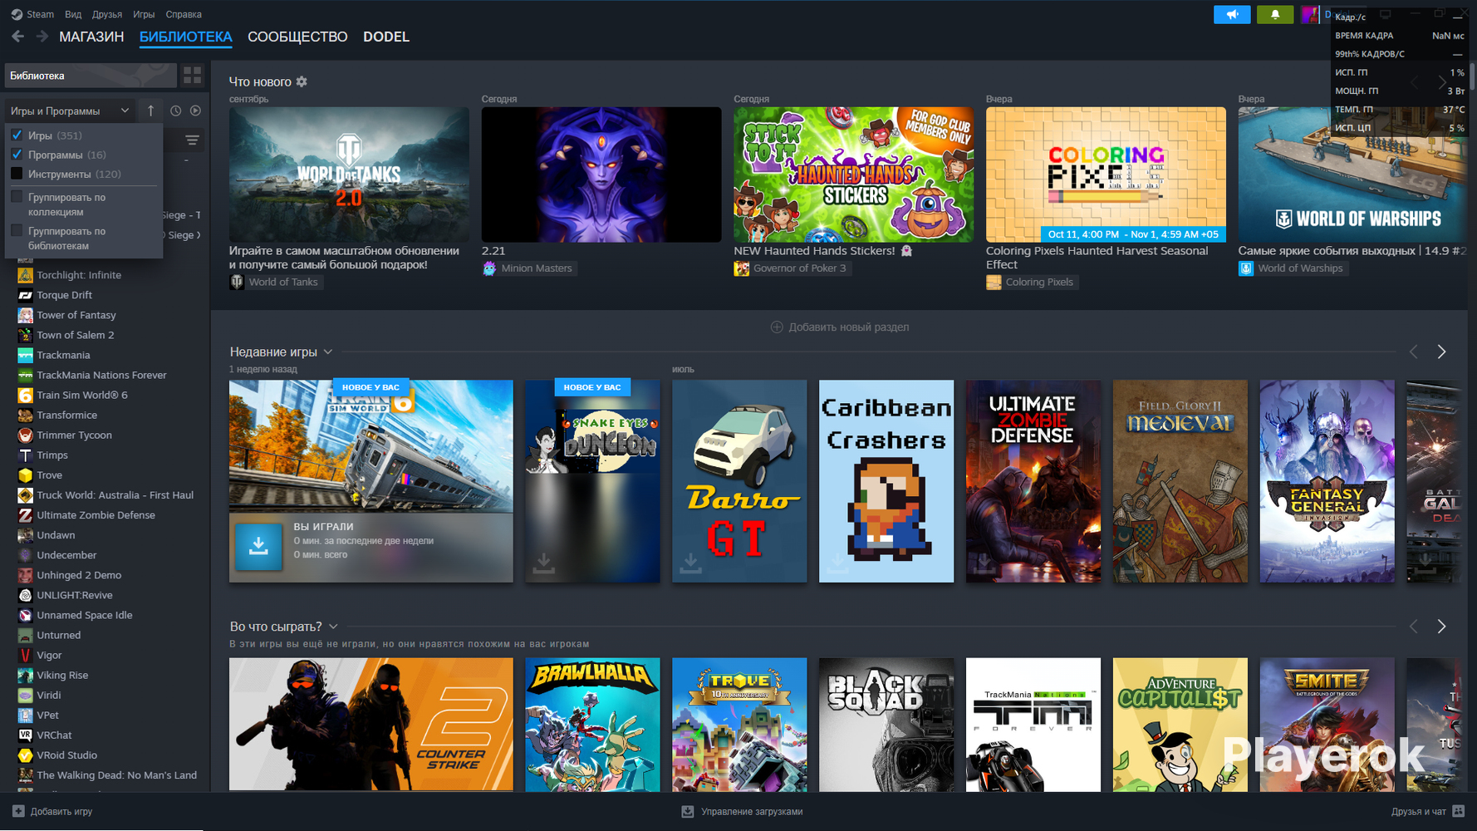Open the Barro GT game cover

tap(739, 481)
